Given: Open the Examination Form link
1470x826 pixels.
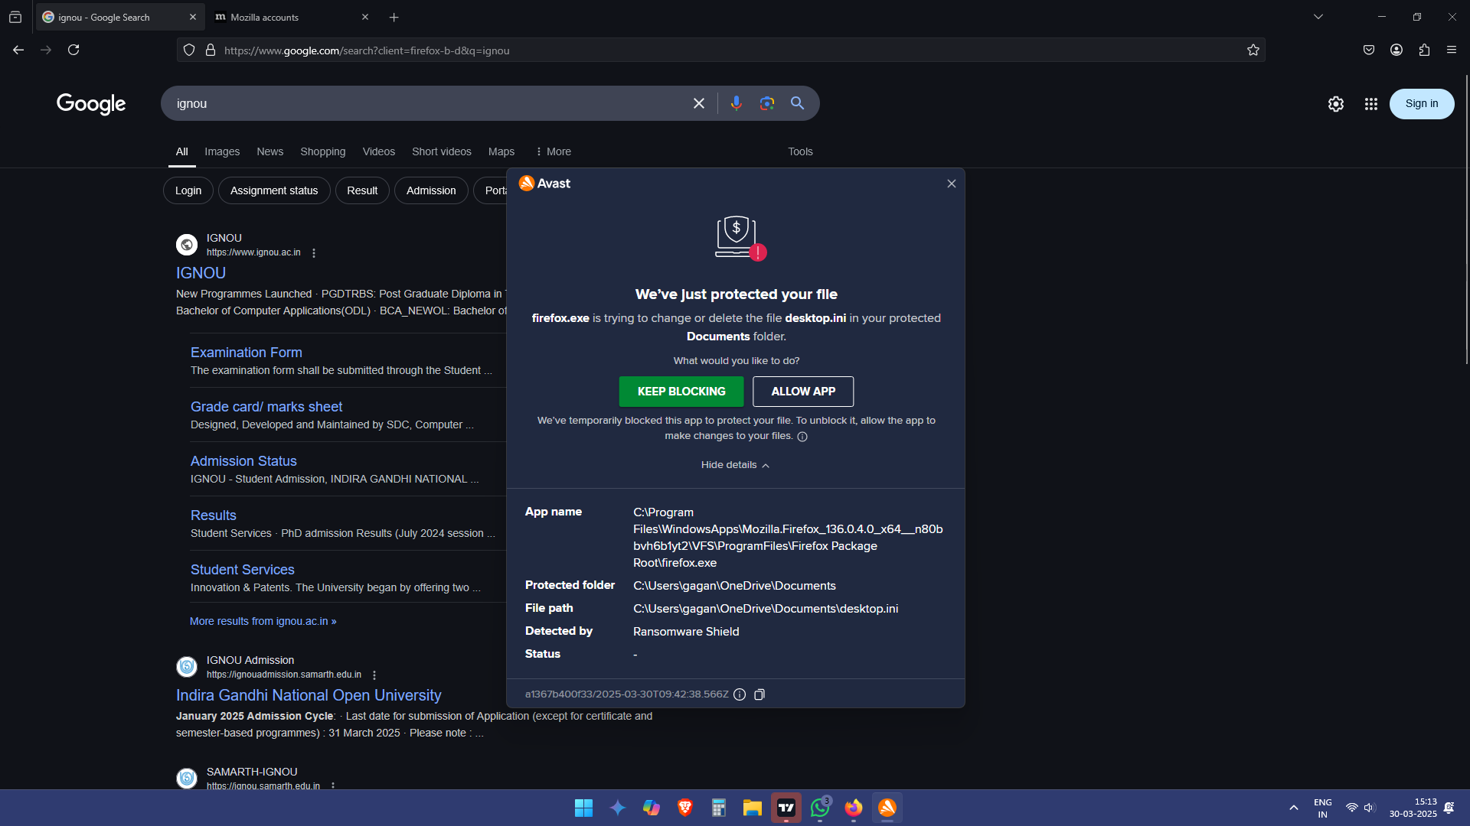Looking at the screenshot, I should click(x=247, y=353).
